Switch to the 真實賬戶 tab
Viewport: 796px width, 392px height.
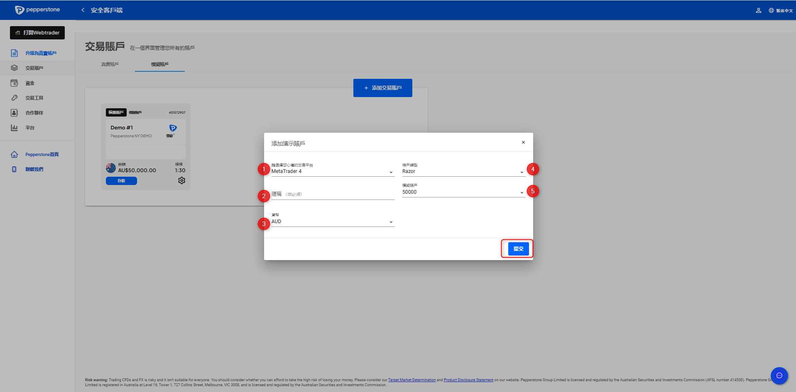pyautogui.click(x=110, y=64)
